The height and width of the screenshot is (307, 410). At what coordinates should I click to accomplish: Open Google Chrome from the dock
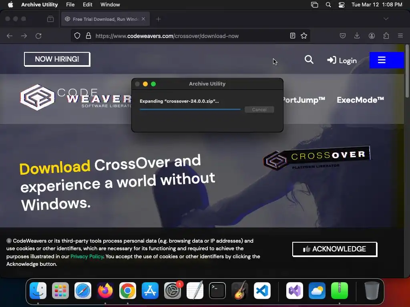pos(128,291)
